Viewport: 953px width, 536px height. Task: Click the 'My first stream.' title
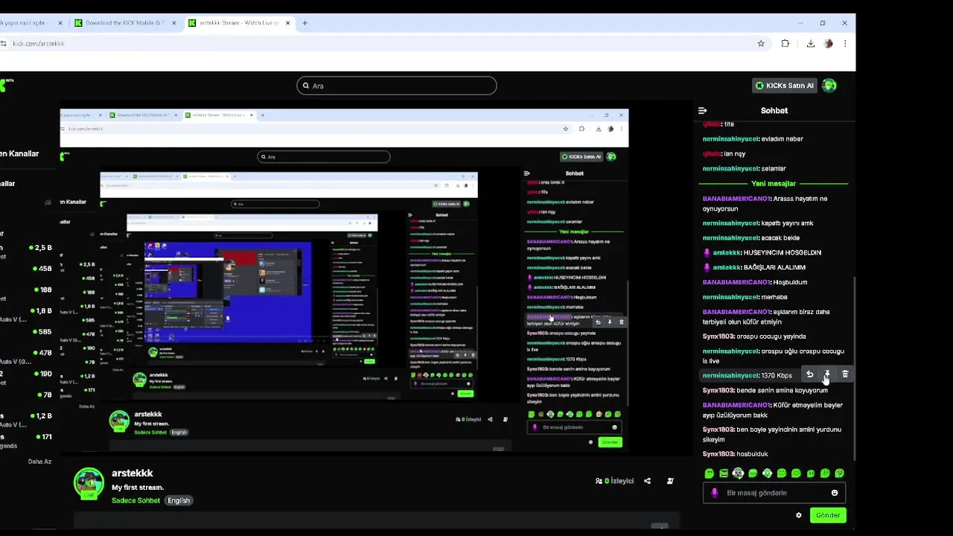[x=138, y=488]
